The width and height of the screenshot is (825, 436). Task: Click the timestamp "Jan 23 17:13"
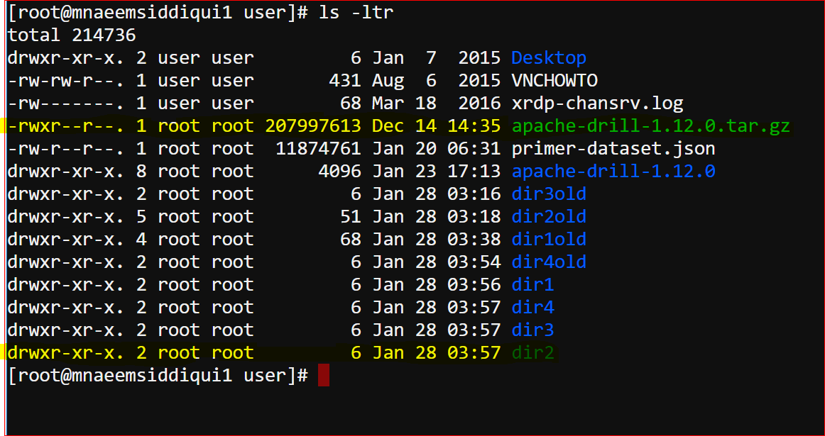point(436,172)
